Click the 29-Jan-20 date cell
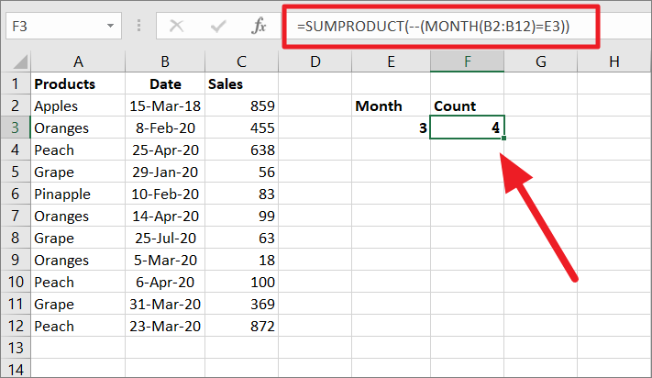The image size is (652, 378). (165, 172)
